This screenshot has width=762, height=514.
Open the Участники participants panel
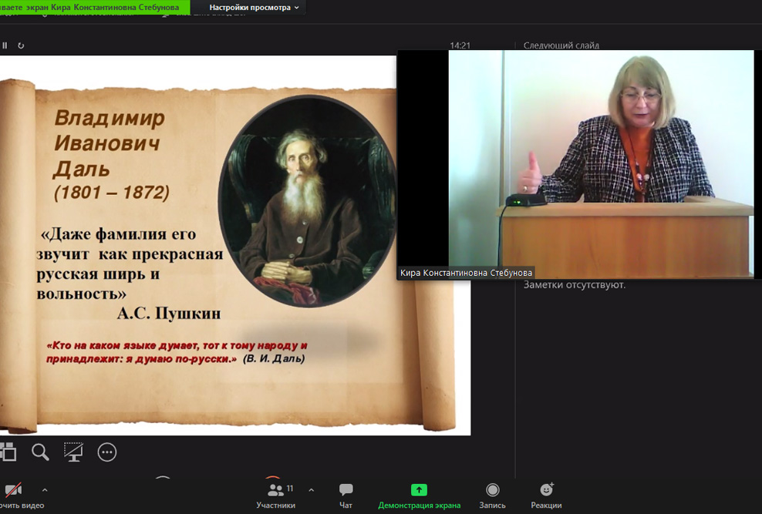point(275,495)
